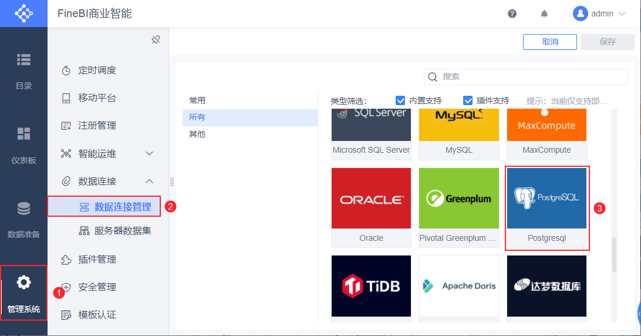Open 数据连接管理 submenu item
Screen dimensions: 641x336
pyautogui.click(x=104, y=207)
